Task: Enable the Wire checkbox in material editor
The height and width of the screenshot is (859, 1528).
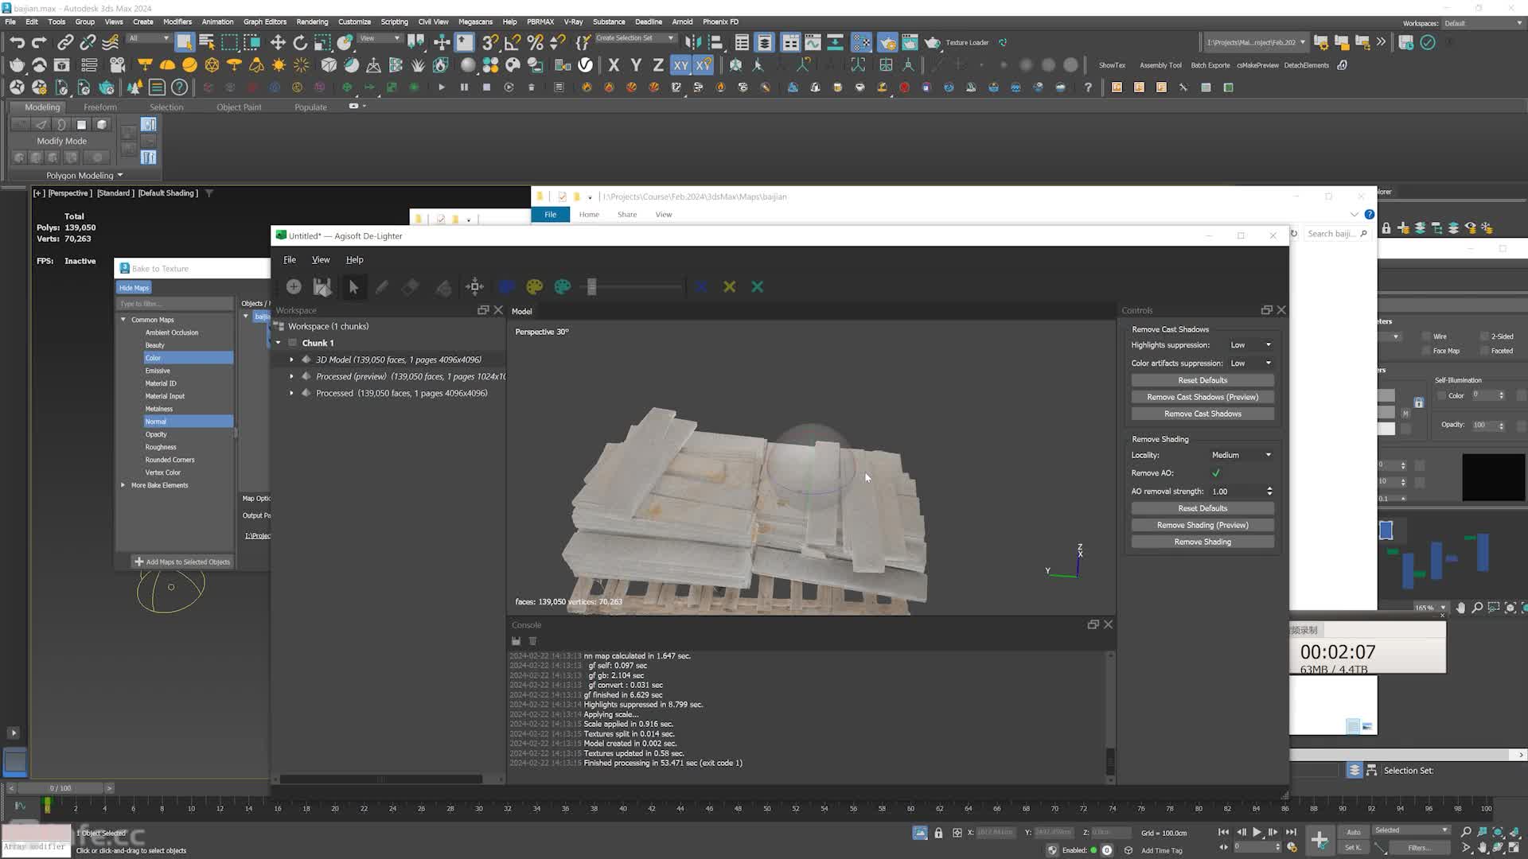Action: pos(1426,336)
